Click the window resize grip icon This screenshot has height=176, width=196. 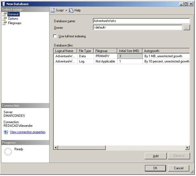pos(192,172)
